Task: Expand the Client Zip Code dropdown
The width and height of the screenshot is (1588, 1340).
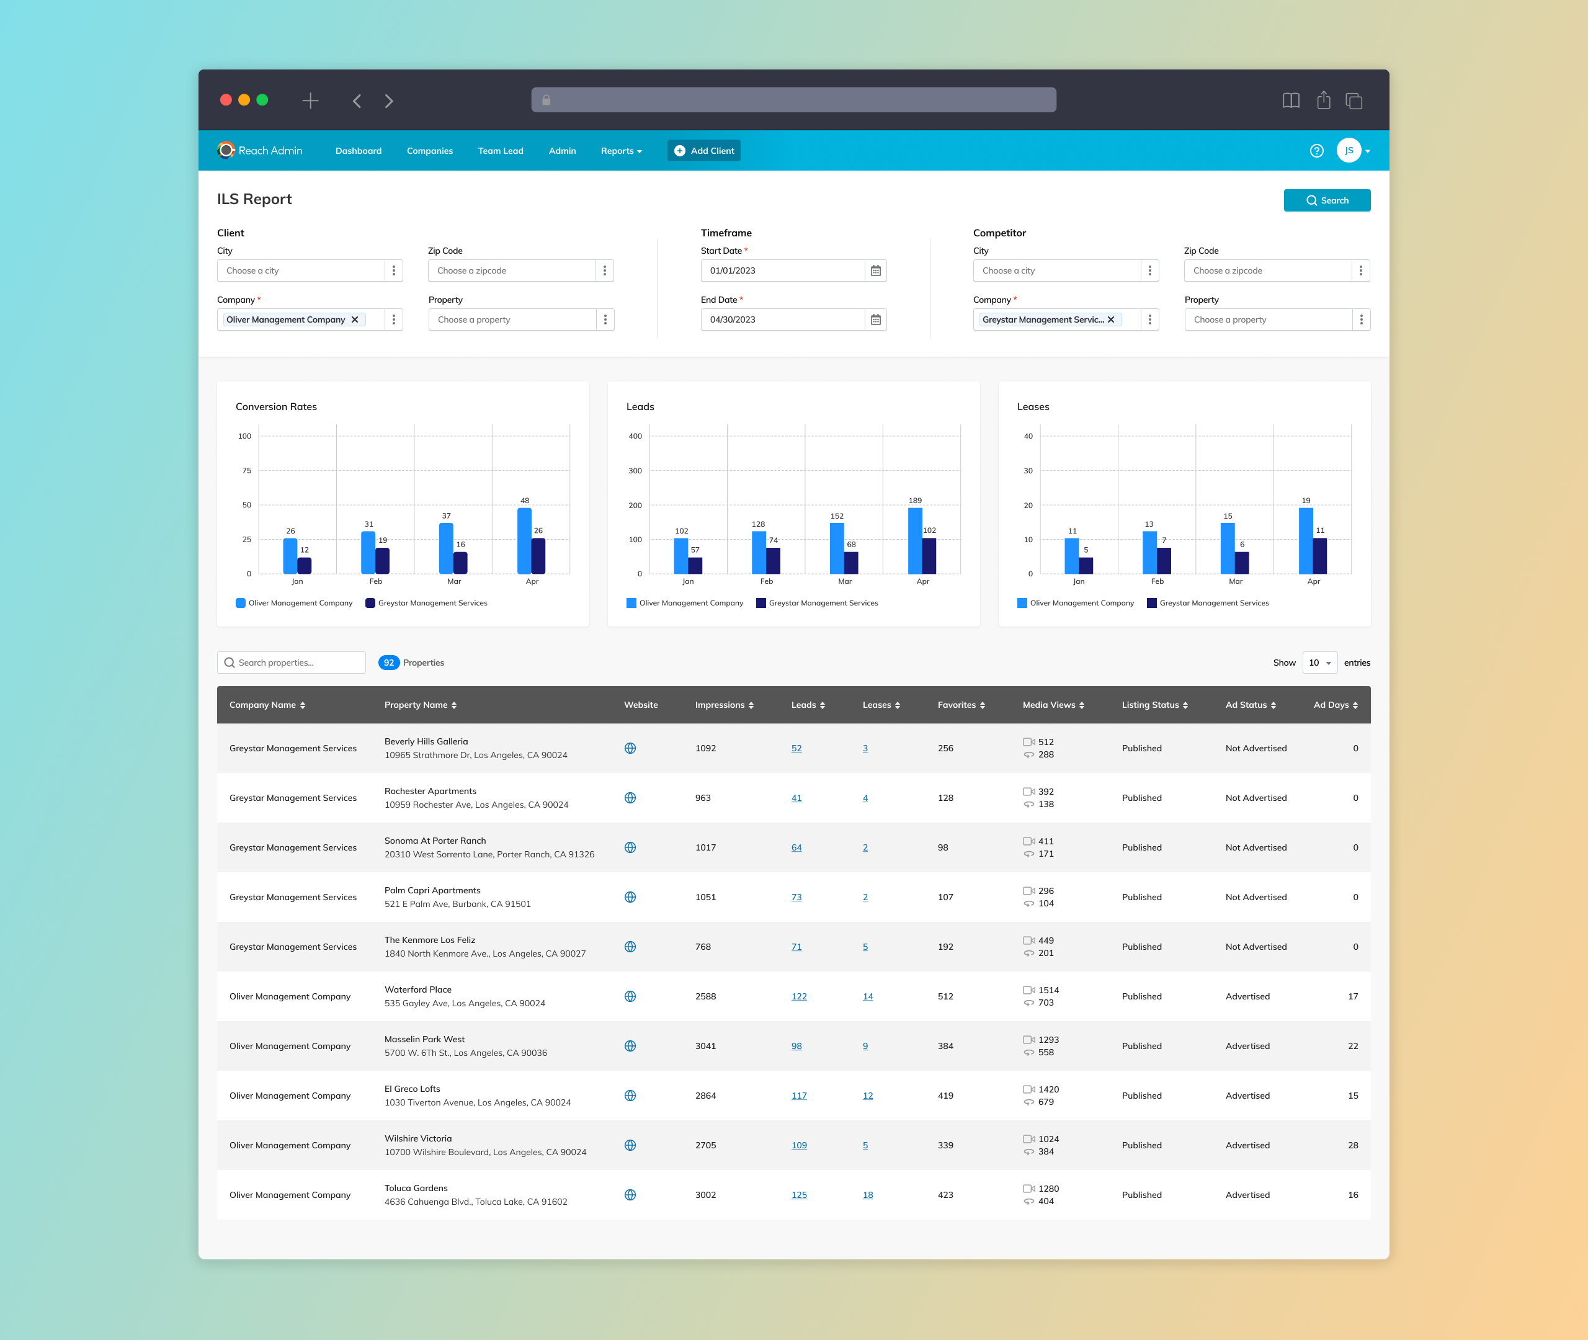Action: pos(605,270)
